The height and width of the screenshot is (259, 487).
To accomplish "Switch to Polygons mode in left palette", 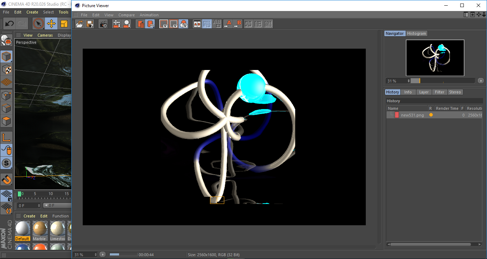I will (6, 122).
